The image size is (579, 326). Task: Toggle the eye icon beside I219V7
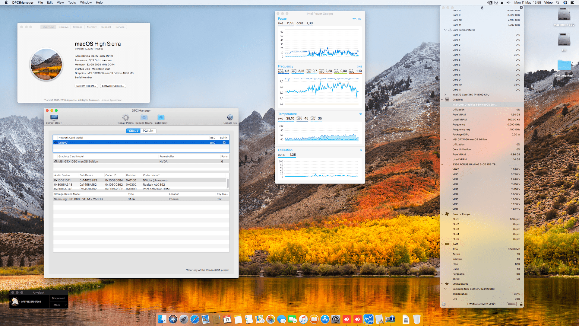56,143
